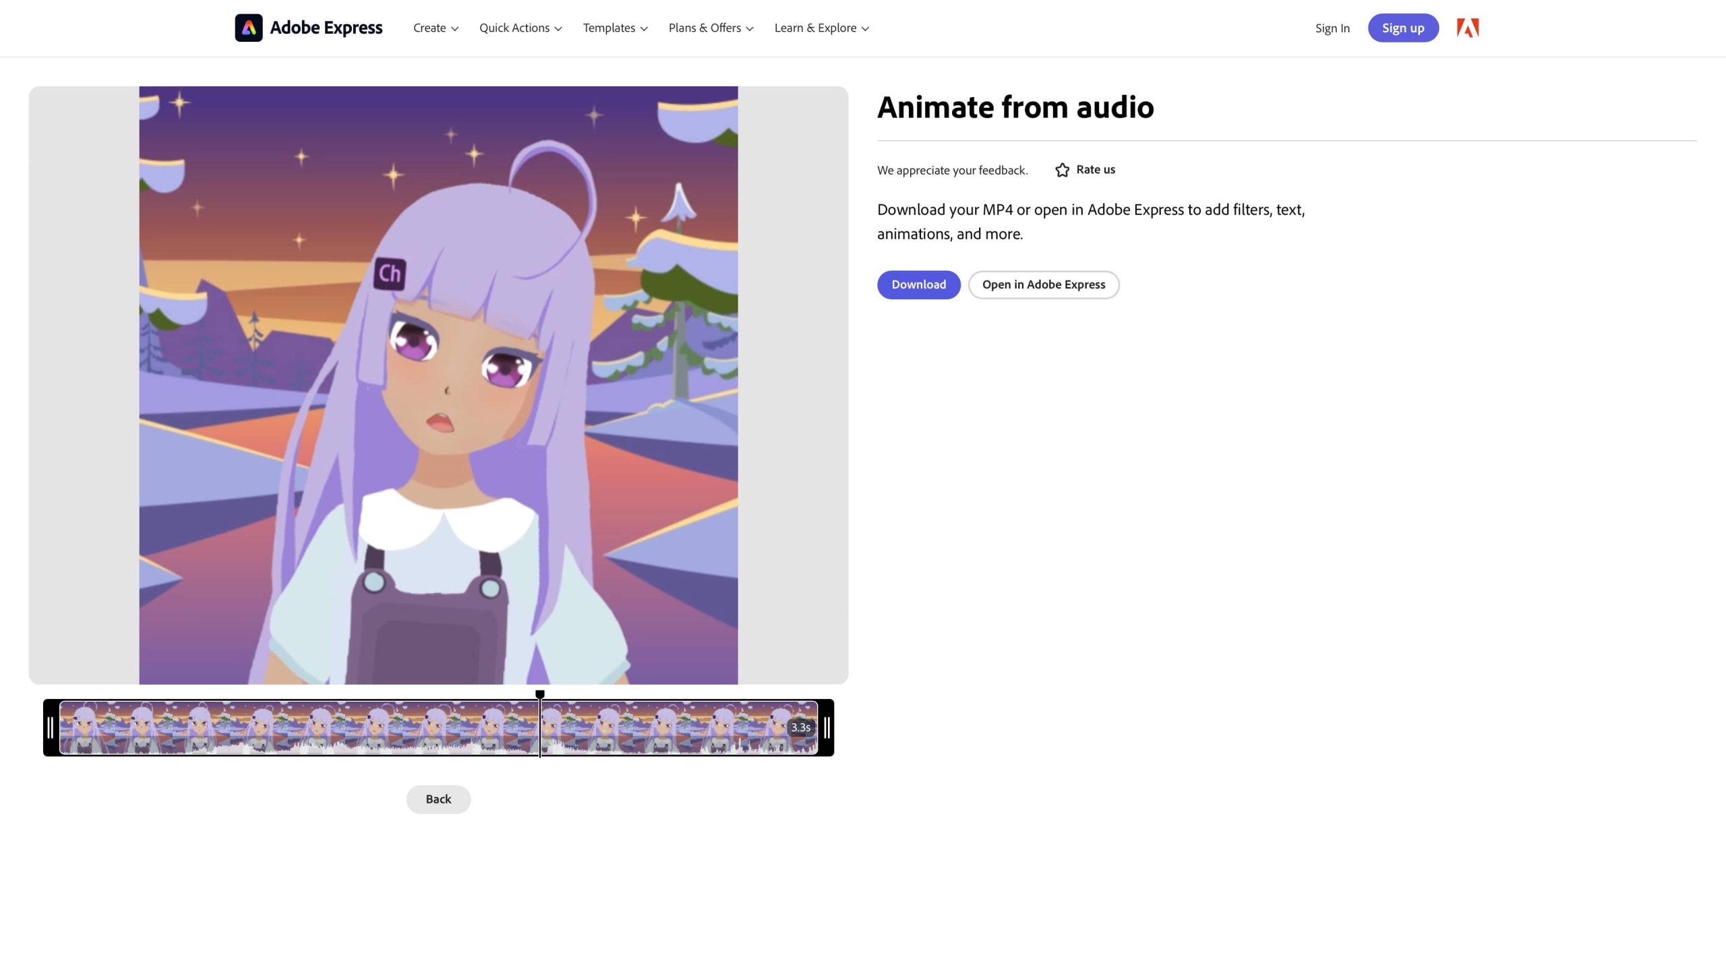Click Open in Adobe Express button
1726x970 pixels.
tap(1043, 284)
